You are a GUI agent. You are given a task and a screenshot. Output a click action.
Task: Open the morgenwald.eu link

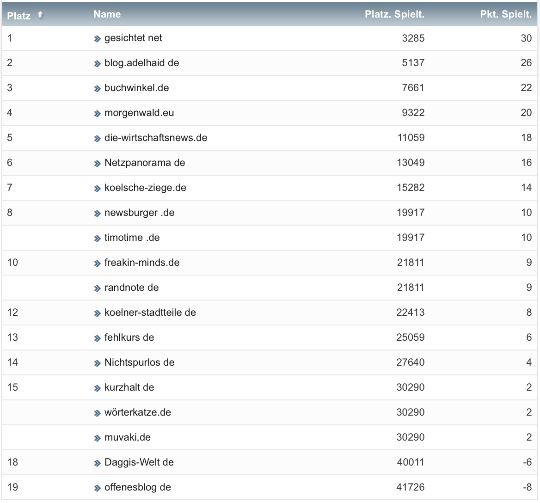tap(139, 113)
